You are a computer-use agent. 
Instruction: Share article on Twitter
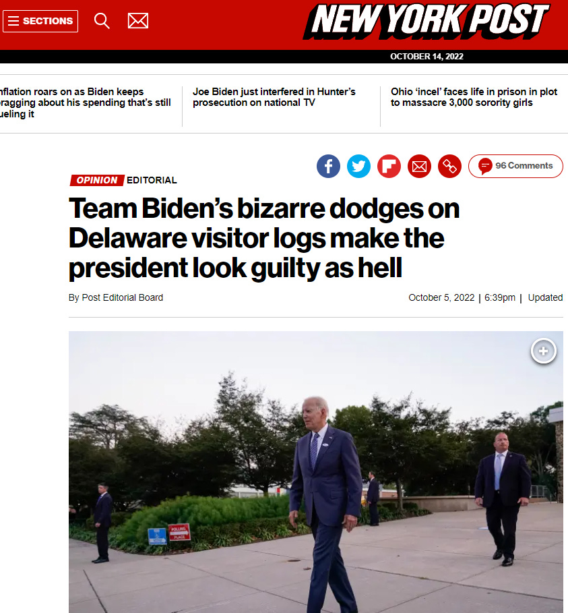(358, 166)
